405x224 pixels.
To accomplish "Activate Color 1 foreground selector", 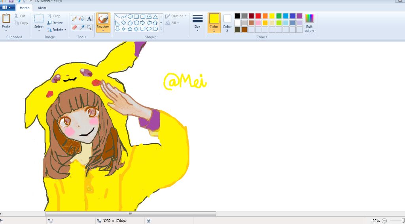I will click(x=214, y=22).
